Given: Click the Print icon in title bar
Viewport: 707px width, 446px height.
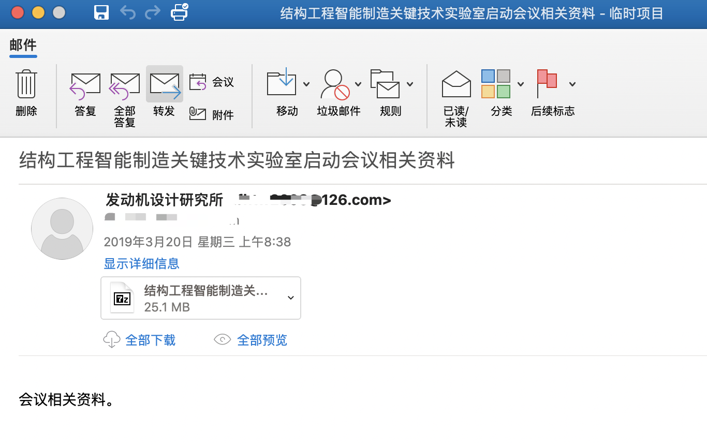Looking at the screenshot, I should click(x=179, y=12).
